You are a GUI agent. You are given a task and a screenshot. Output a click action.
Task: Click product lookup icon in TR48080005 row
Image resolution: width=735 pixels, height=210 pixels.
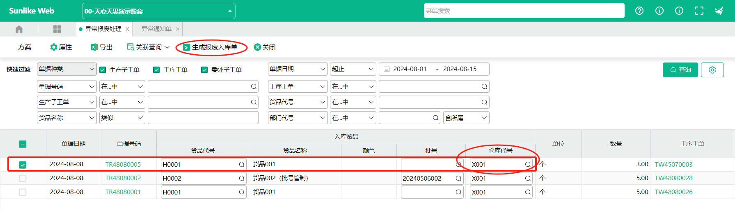click(242, 165)
